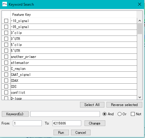This screenshot has width=145, height=138.
Task: Click the feature list scrollbar thumb
Action: pyautogui.click(x=140, y=29)
